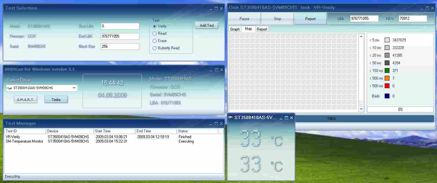This screenshot has width=437, height=183.
Task: Click the Add Test button
Action: click(207, 25)
